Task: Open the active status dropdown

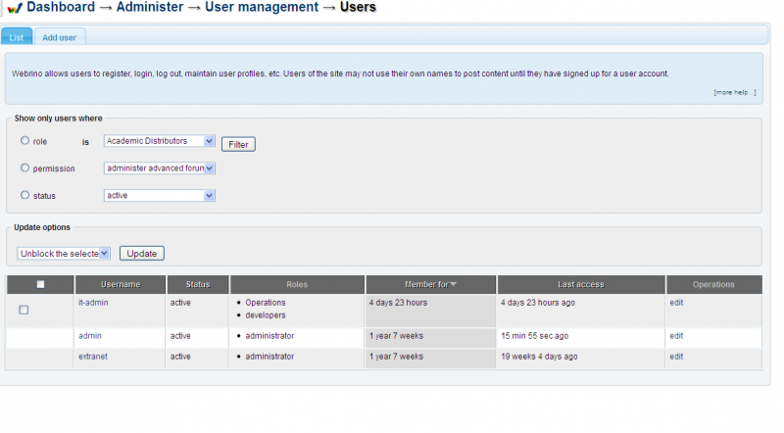Action: pyautogui.click(x=159, y=196)
